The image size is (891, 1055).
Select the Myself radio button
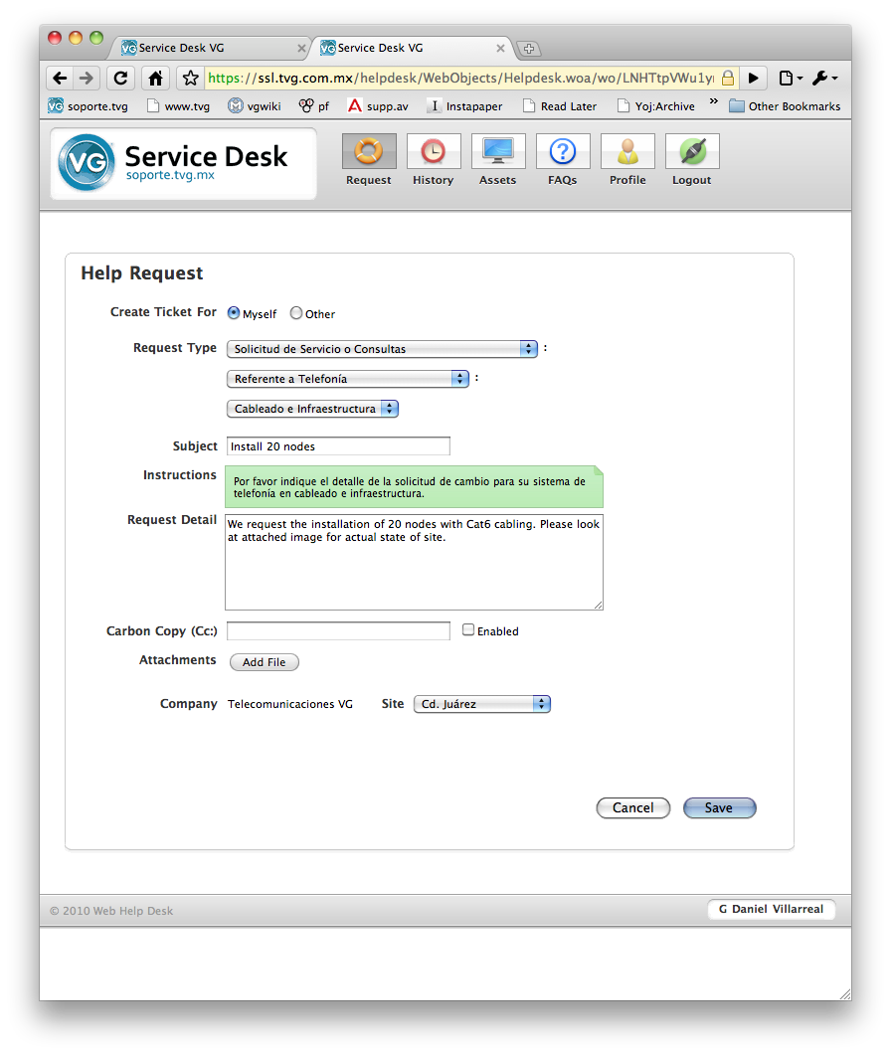click(x=234, y=313)
